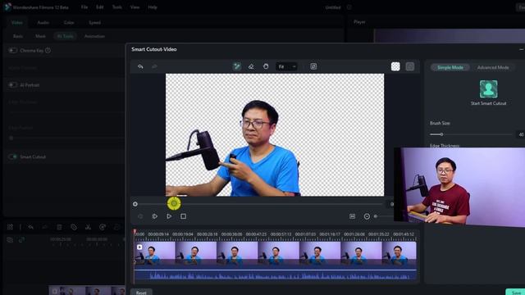Click the main timeline undo icon
The image size is (525, 295).
31,227
